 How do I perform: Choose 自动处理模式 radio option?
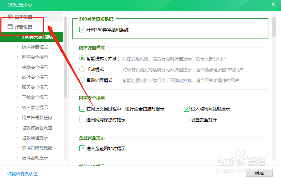pyautogui.click(x=82, y=80)
